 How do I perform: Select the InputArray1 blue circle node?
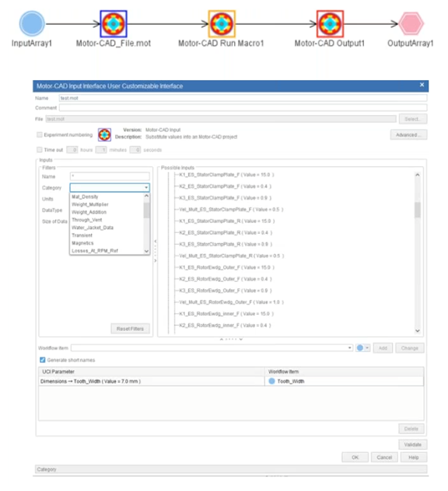(32, 23)
